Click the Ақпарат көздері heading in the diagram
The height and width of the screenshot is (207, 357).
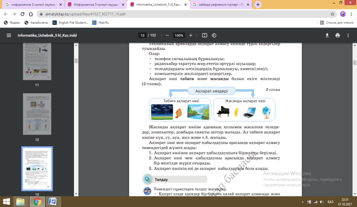click(211, 91)
